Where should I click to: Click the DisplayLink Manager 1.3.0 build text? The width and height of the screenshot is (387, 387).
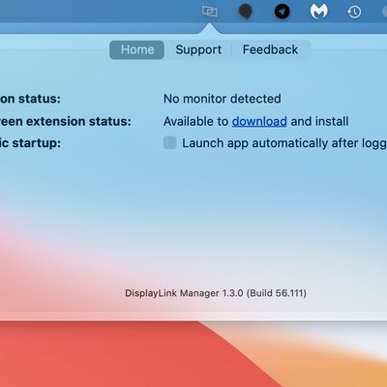pos(216,293)
